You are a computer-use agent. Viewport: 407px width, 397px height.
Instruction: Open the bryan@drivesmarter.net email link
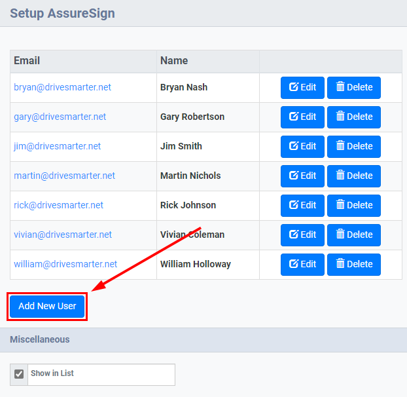(x=62, y=87)
